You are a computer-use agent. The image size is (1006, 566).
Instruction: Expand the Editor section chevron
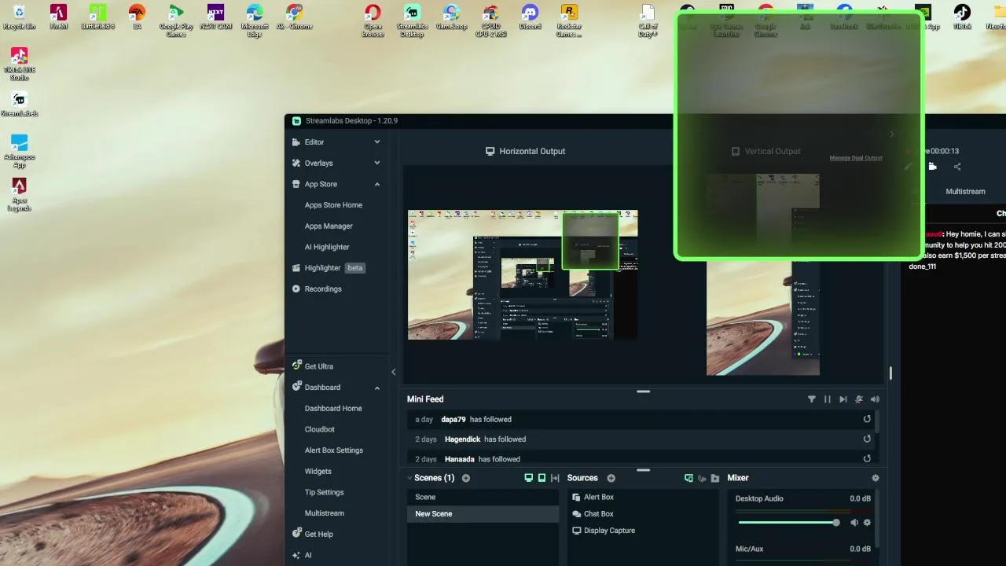(x=377, y=142)
